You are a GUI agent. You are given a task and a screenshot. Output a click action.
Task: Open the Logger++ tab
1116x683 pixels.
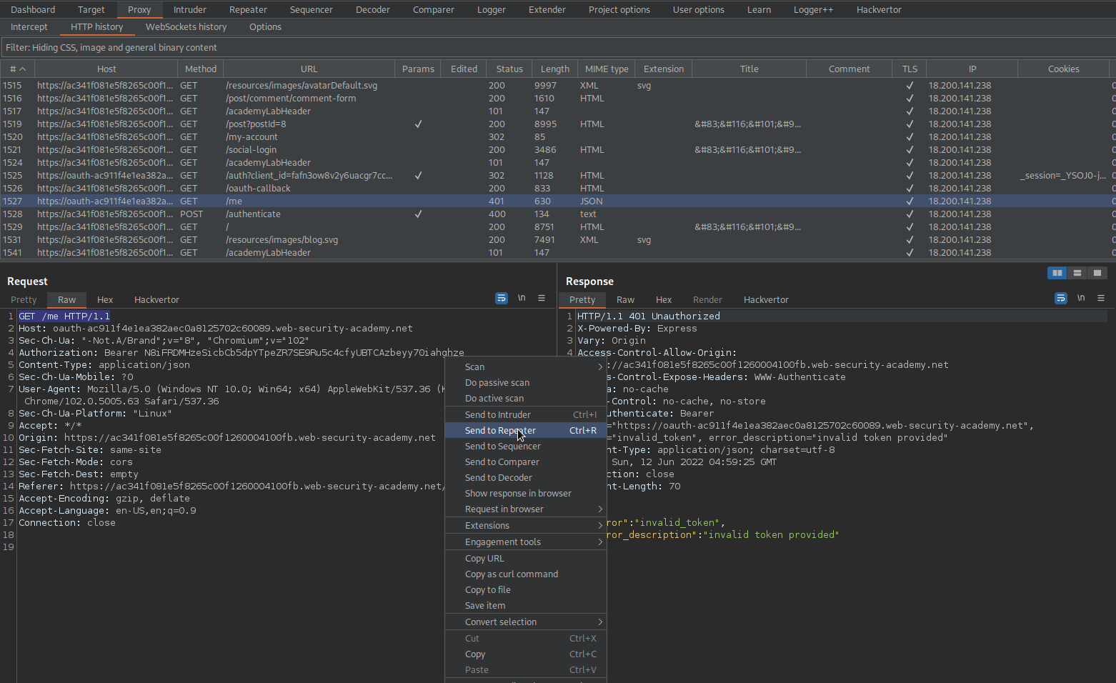pyautogui.click(x=813, y=9)
